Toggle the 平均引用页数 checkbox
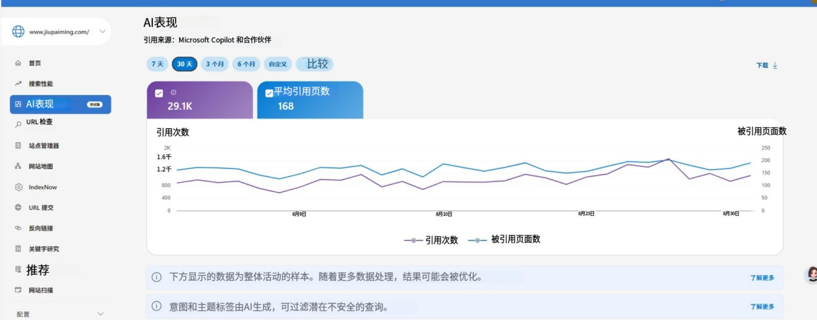This screenshot has height=320, width=817. tap(269, 93)
